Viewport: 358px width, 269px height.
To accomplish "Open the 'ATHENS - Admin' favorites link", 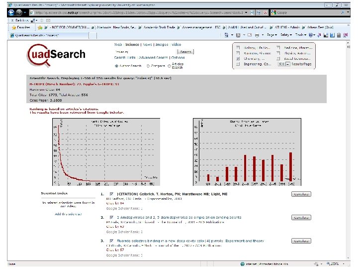I will [x=285, y=27].
